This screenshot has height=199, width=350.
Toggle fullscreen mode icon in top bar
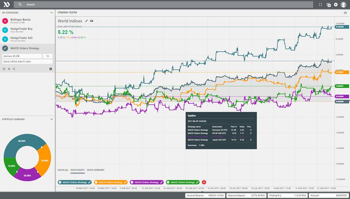(x=321, y=5)
